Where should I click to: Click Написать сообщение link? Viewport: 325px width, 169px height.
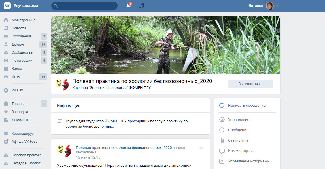click(247, 106)
